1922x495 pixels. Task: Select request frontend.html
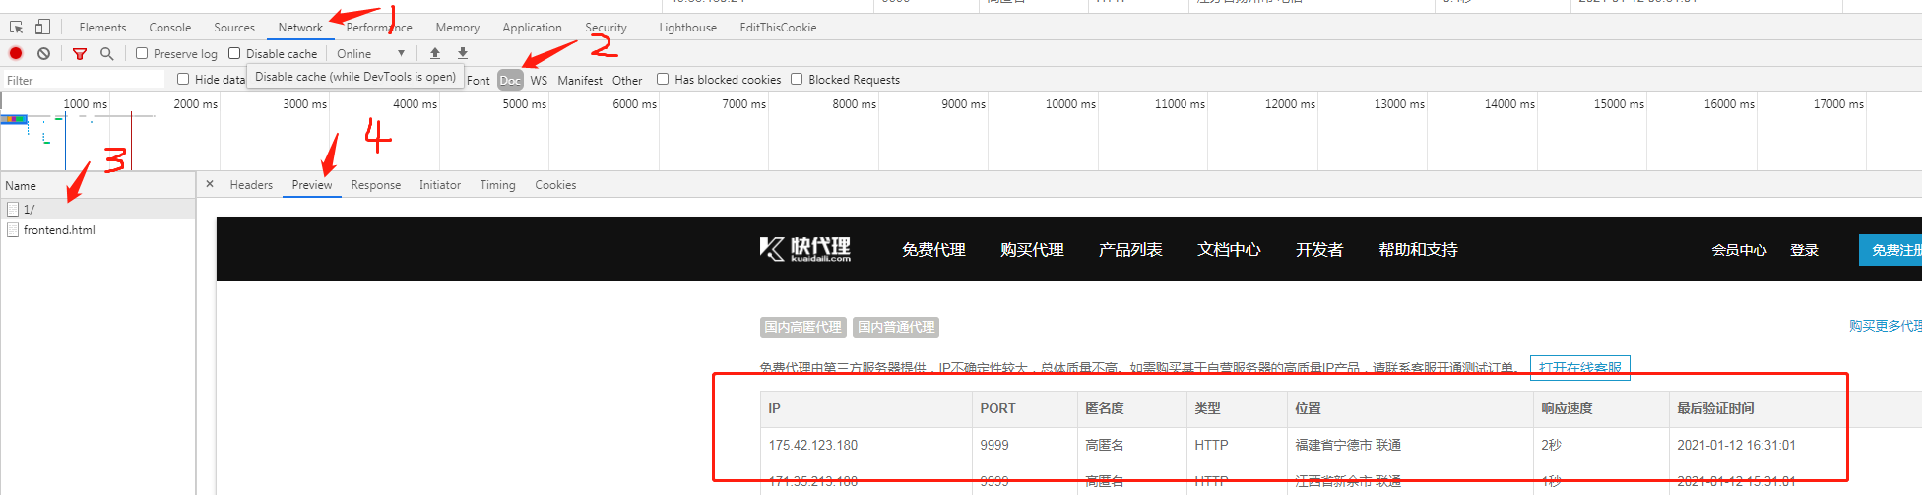(x=98, y=229)
